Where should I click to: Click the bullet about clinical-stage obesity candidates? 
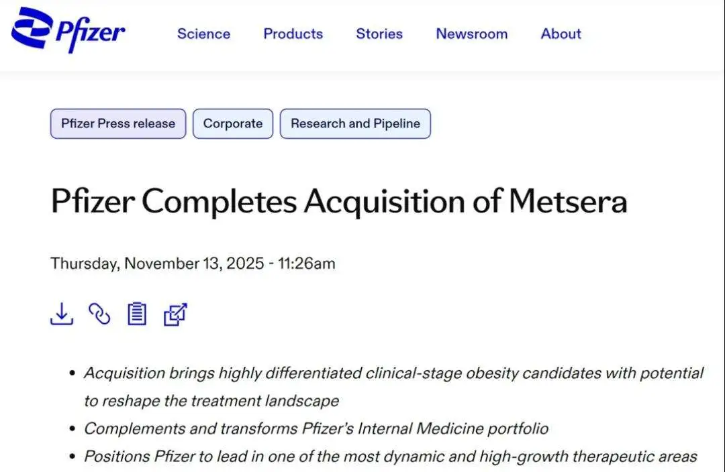coord(393,373)
